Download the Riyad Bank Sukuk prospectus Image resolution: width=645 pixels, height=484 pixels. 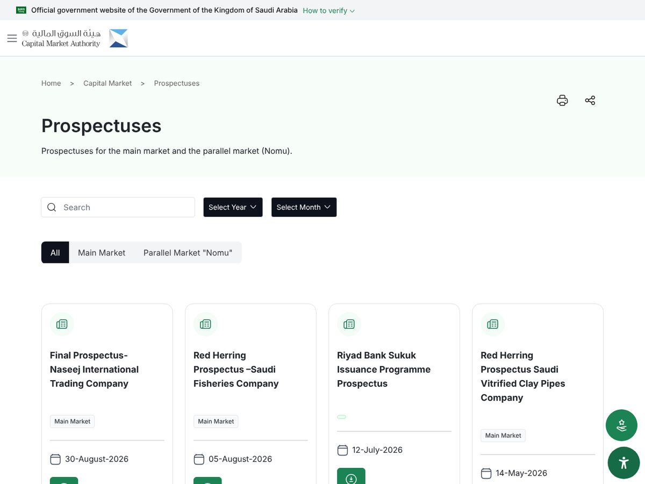[351, 476]
